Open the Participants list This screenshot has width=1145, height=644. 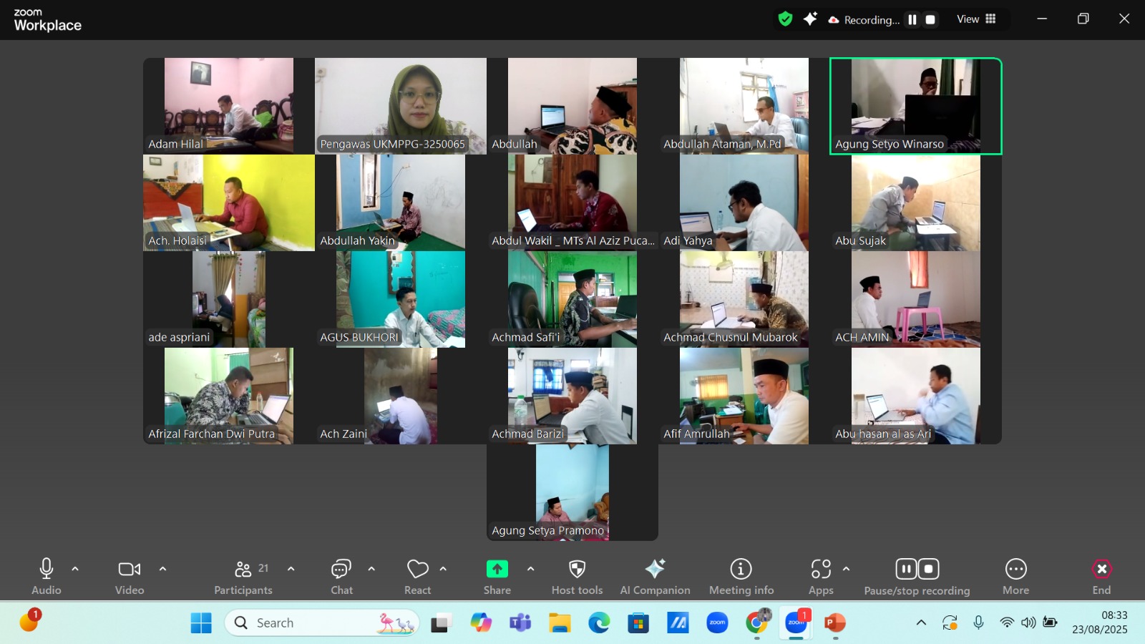(x=243, y=570)
